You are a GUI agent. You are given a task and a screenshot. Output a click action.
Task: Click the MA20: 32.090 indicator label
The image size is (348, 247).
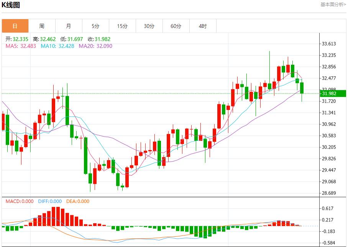coord(95,46)
